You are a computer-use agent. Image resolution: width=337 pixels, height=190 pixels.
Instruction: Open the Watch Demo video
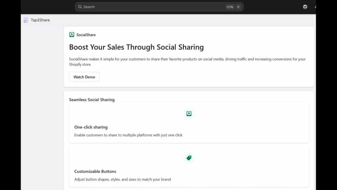pos(84,77)
